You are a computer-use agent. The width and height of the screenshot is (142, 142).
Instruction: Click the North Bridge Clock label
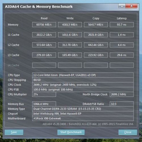click(95, 94)
